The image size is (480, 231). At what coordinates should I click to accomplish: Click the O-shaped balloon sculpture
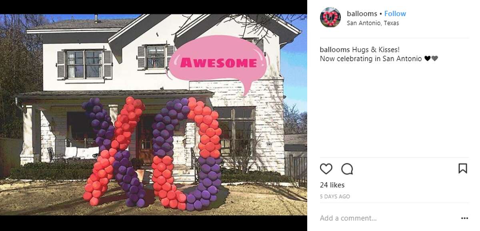(x=186, y=153)
